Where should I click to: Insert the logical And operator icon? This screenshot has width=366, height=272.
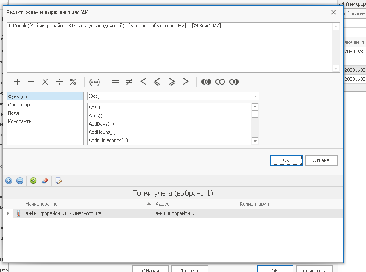[206, 82]
